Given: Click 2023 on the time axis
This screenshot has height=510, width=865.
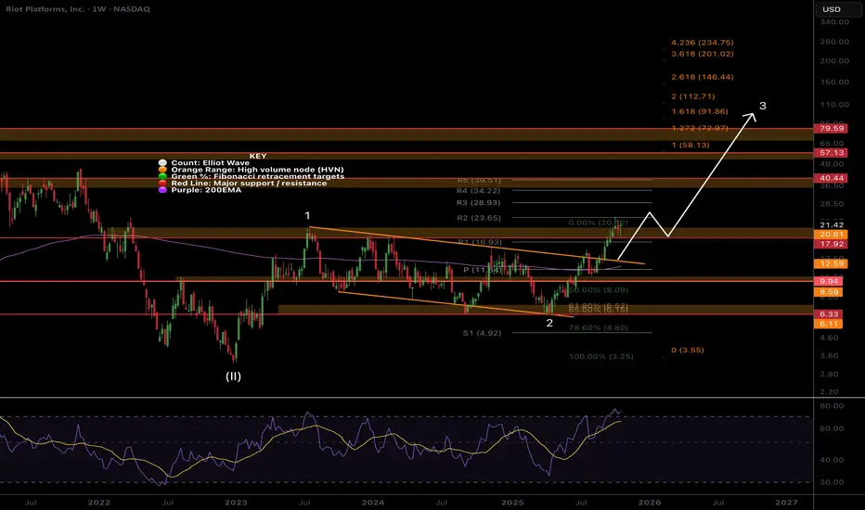Looking at the screenshot, I should 236,500.
